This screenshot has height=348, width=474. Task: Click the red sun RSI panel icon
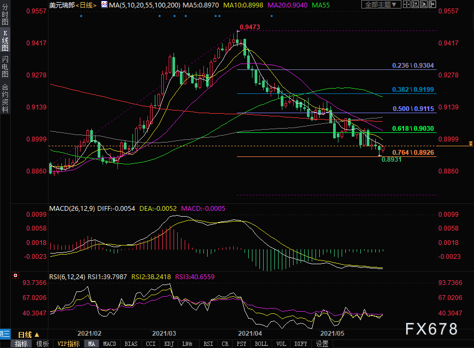tap(15, 275)
